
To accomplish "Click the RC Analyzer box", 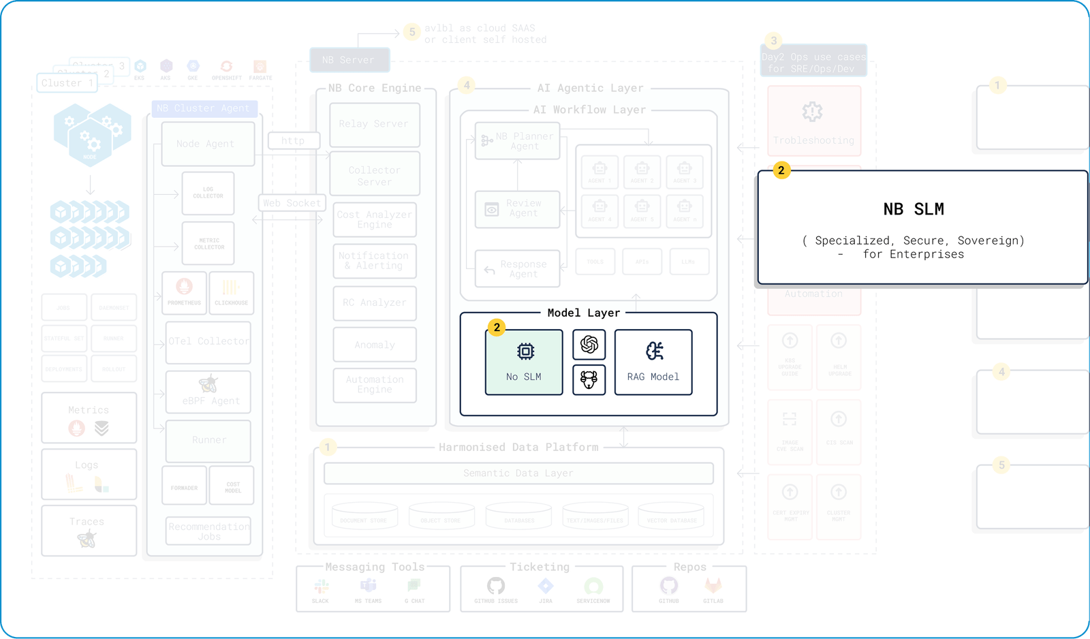I will click(375, 303).
